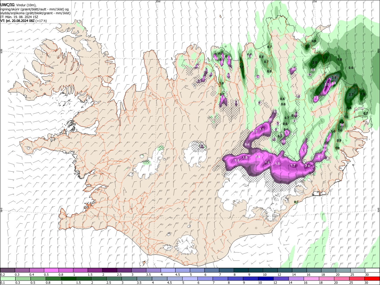Click the white legend swatch labelled 30
Image resolution: width=380 pixels, height=285 pixels.
(373, 270)
